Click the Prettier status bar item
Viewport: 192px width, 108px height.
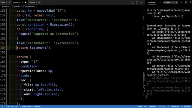click(186, 106)
